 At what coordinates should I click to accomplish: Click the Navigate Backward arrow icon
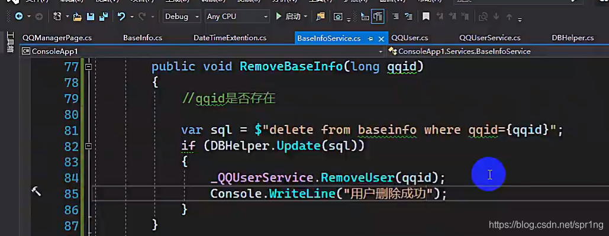coord(18,17)
